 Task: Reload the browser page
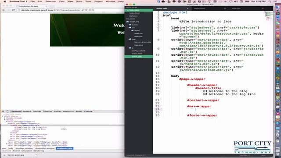click(14, 10)
